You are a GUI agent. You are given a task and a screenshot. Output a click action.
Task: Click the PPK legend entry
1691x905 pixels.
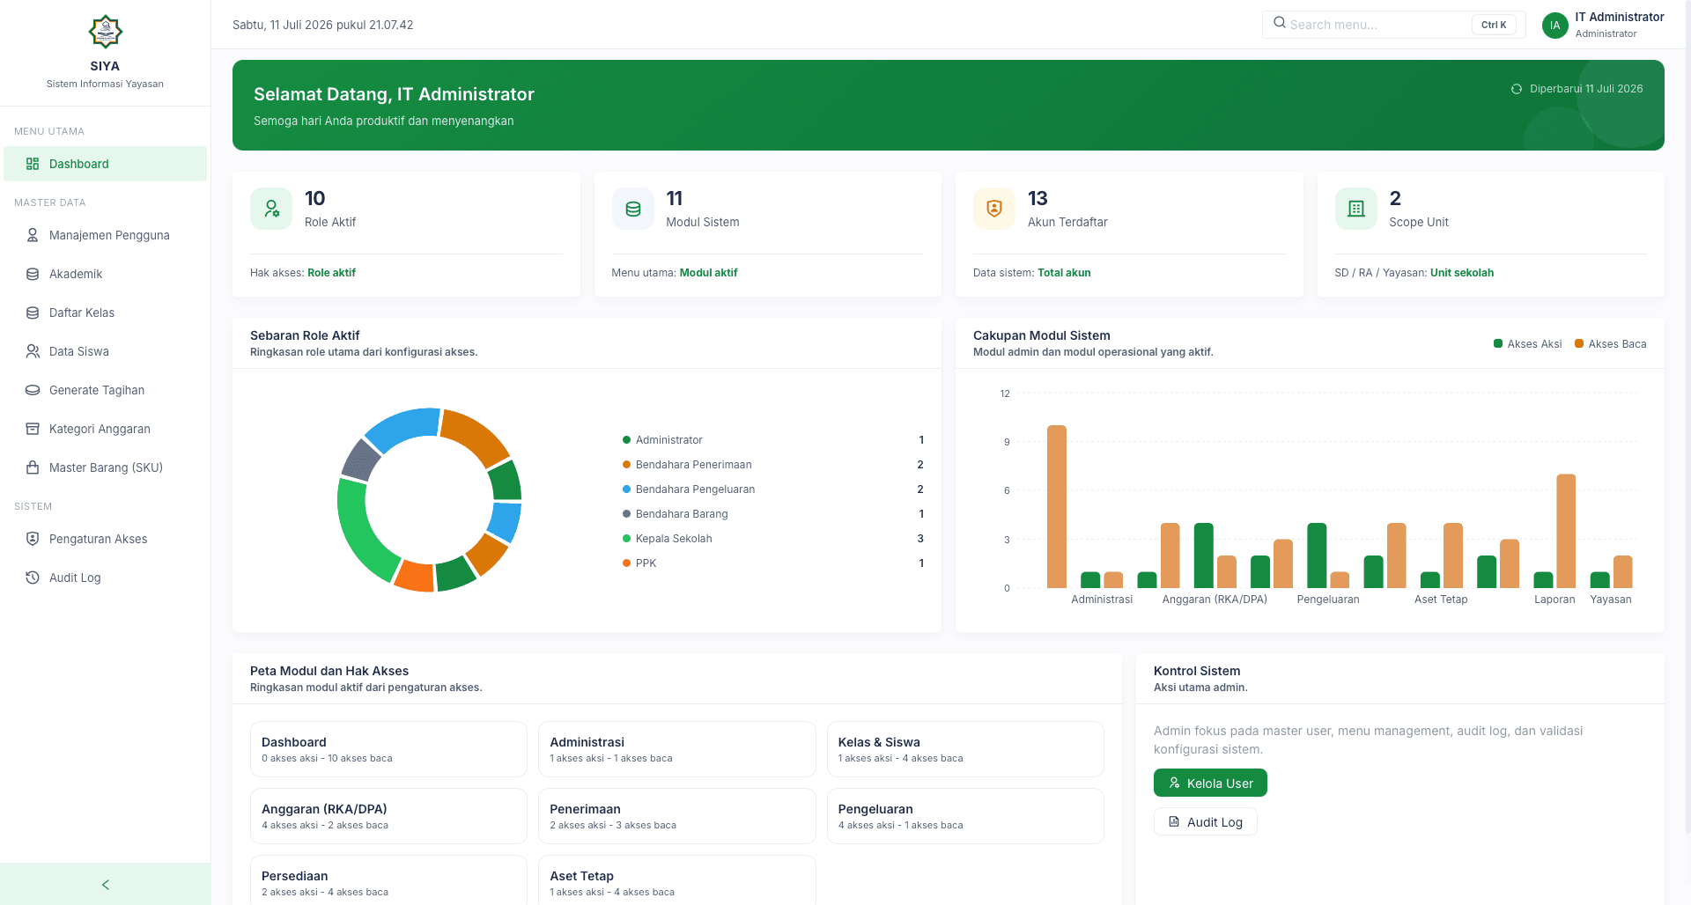773,563
